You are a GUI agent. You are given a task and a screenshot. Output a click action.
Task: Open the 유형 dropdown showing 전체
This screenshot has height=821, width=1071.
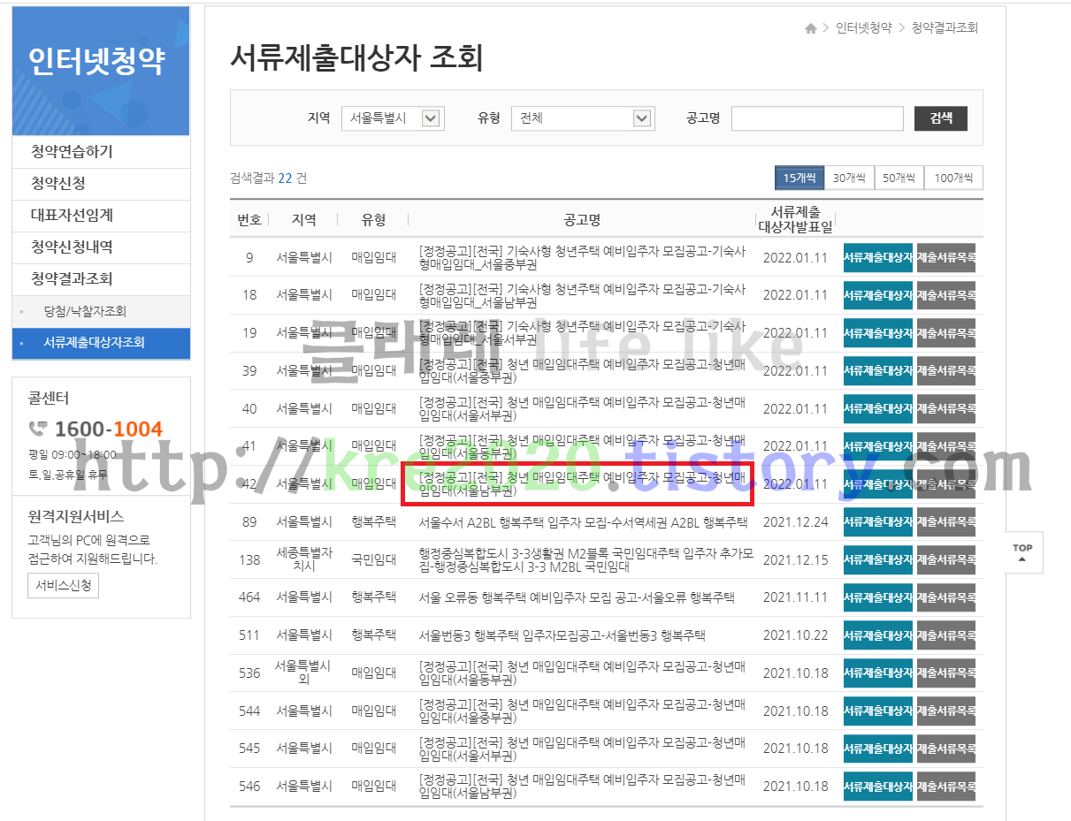click(582, 118)
